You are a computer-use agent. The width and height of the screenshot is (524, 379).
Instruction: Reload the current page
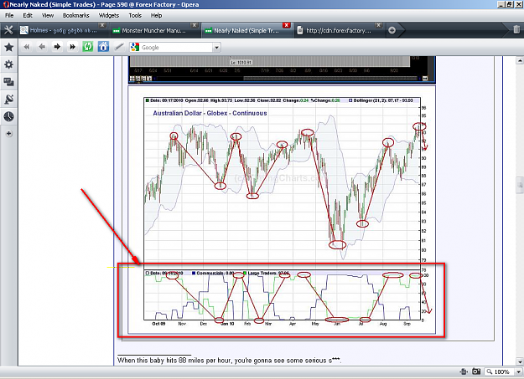[88, 47]
